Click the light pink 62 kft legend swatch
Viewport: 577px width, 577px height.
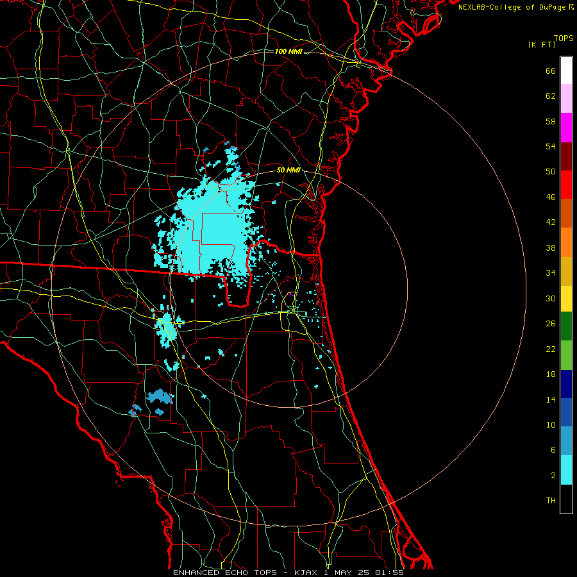tap(566, 99)
